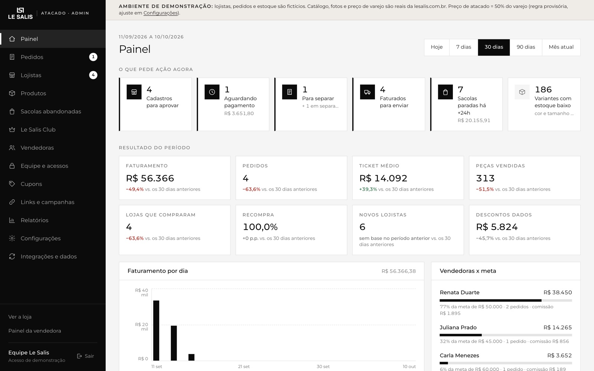Click the Vendedoras people icon
This screenshot has width=594, height=371.
click(12, 148)
